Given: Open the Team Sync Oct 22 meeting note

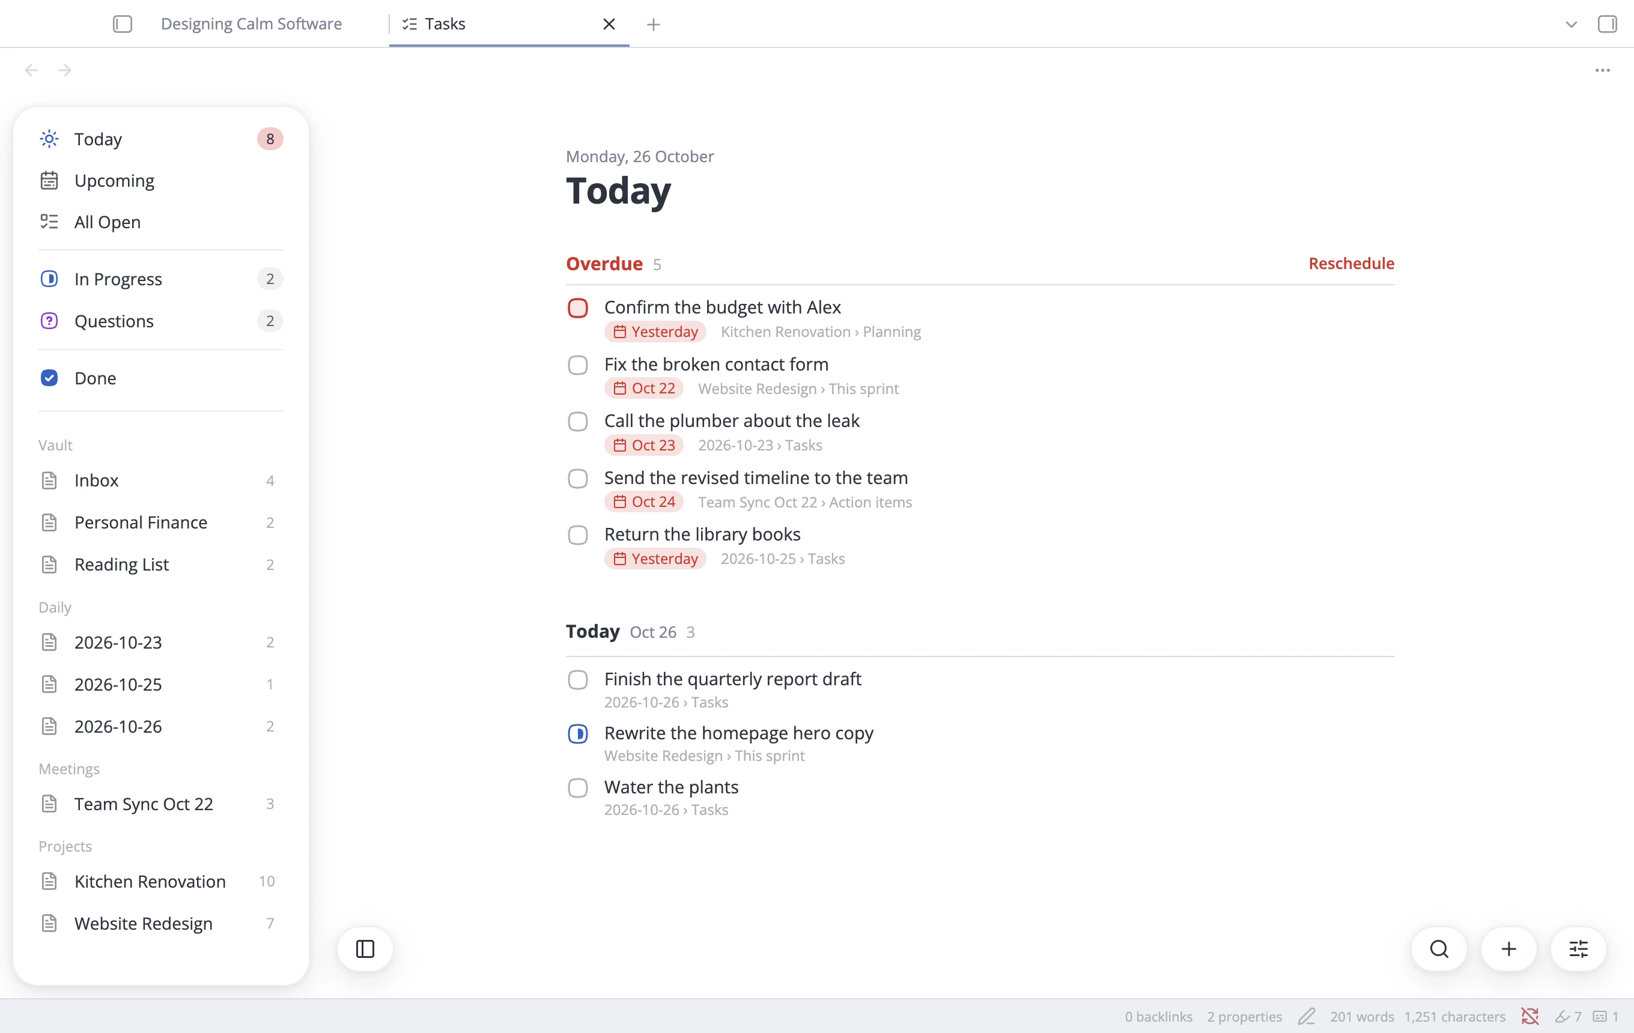Looking at the screenshot, I should [161, 804].
